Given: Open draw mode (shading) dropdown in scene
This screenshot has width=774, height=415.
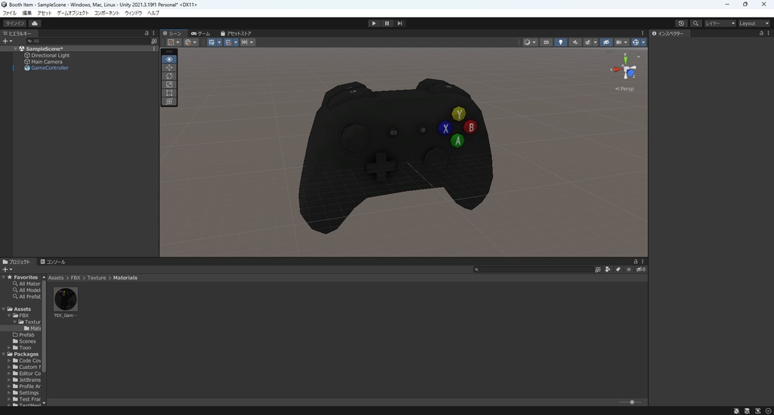Looking at the screenshot, I should pos(530,42).
